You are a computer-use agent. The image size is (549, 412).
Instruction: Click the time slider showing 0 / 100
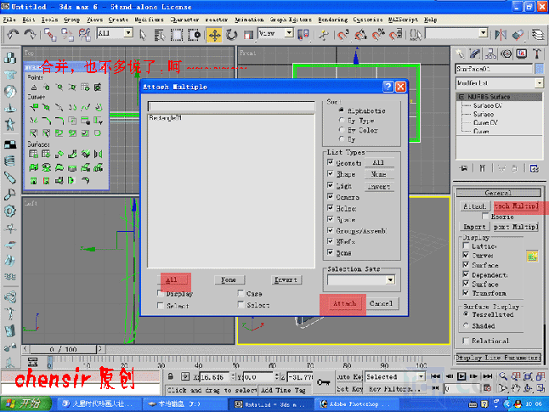(x=63, y=349)
